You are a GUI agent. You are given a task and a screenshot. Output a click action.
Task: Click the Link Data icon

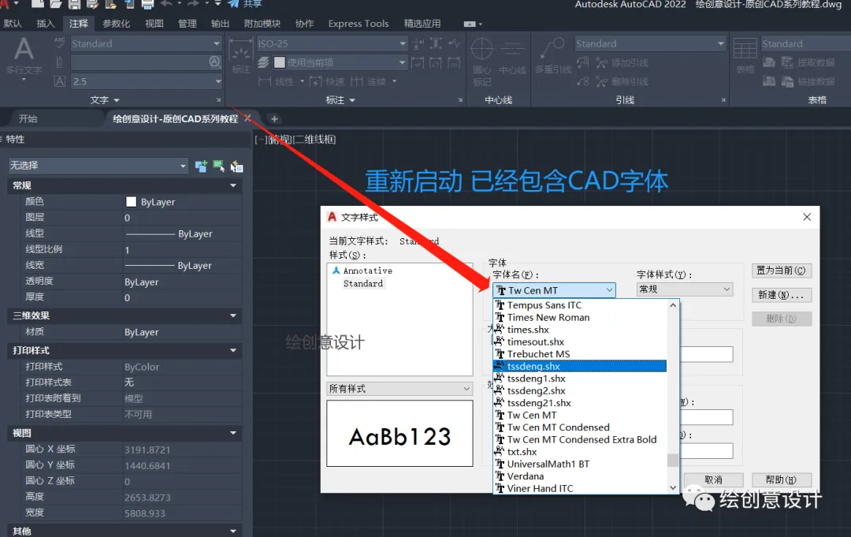[787, 81]
